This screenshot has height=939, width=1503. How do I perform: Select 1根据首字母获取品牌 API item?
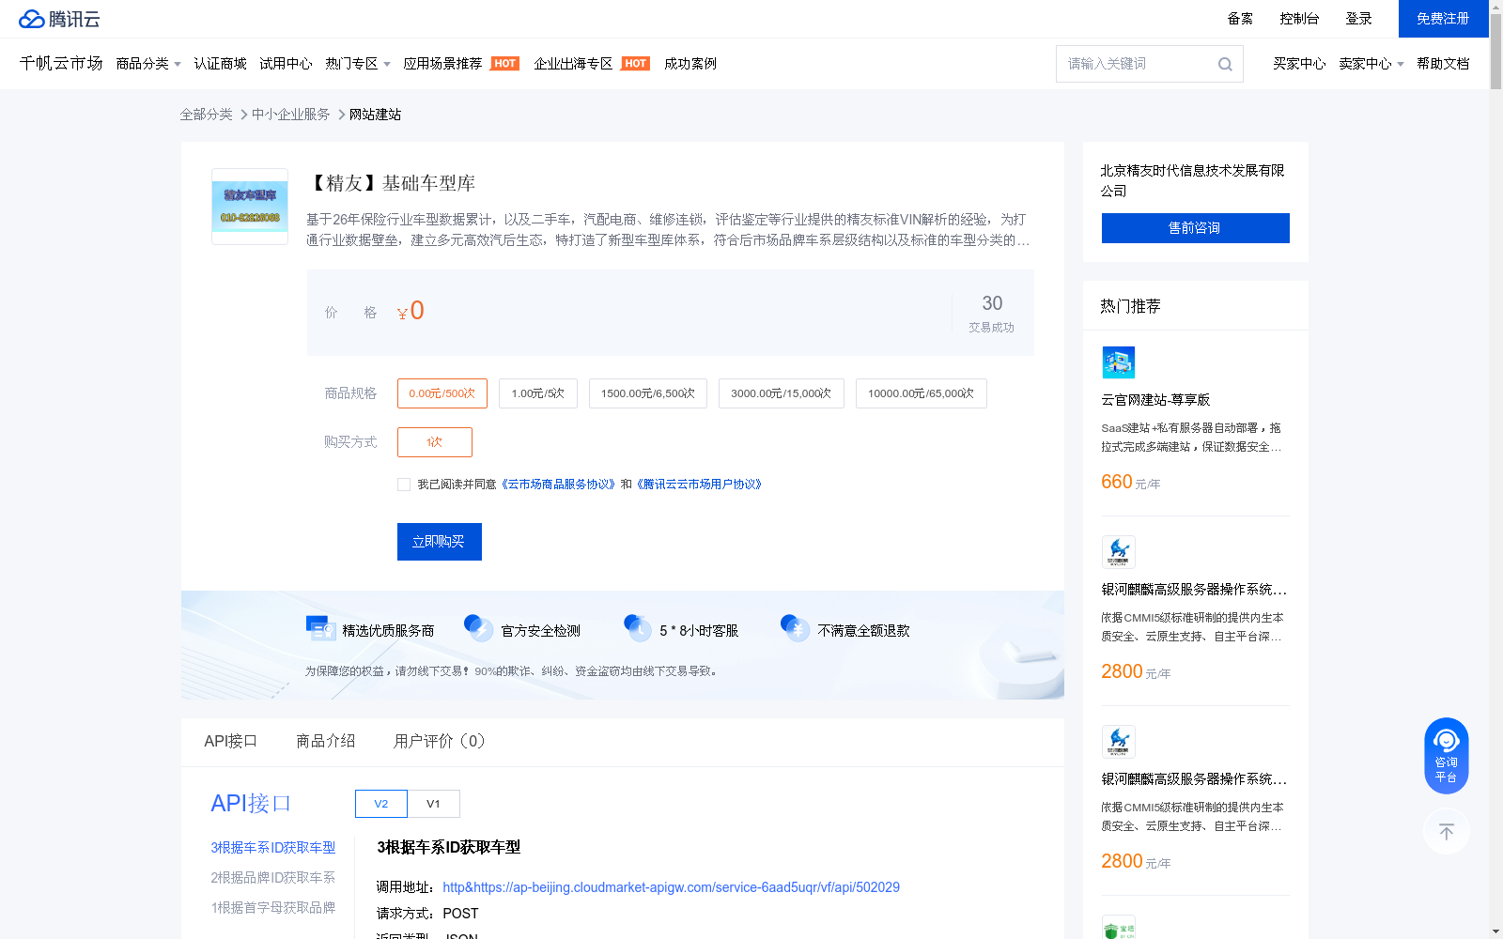click(x=273, y=908)
